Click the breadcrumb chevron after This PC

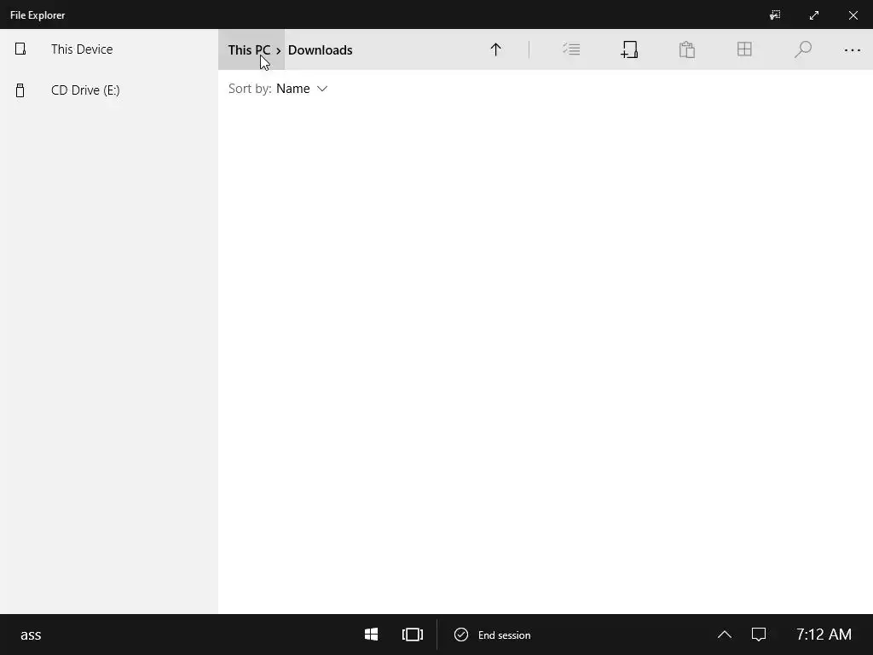279,50
